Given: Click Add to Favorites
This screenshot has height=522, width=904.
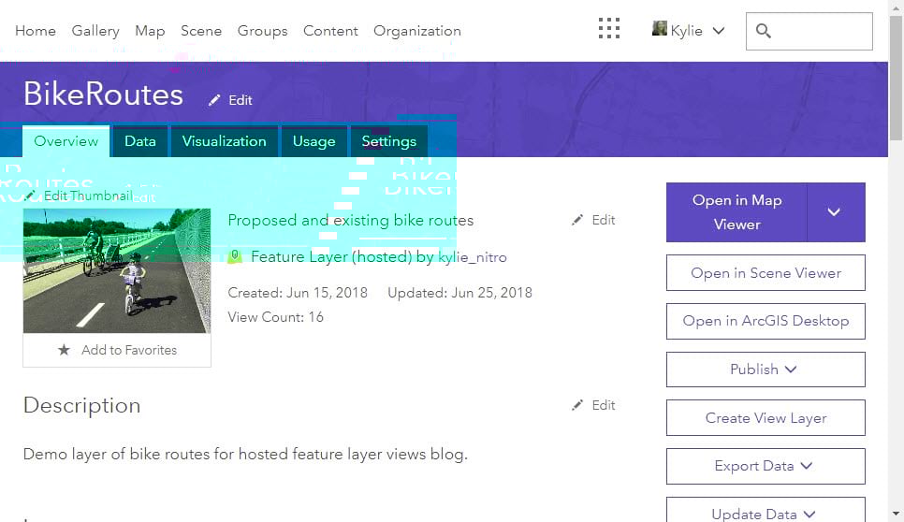Looking at the screenshot, I should click(117, 350).
